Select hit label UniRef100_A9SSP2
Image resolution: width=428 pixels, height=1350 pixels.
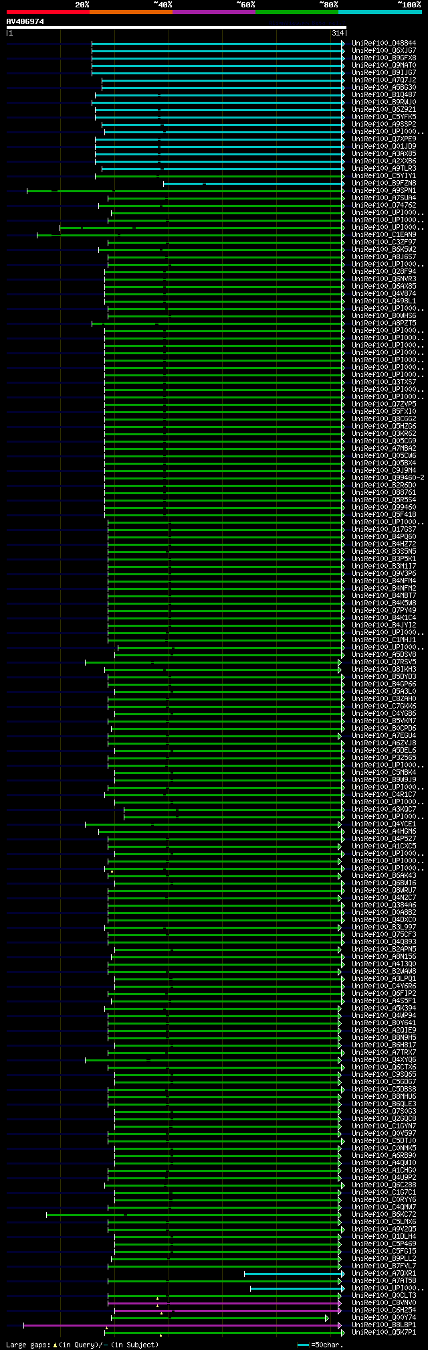(384, 124)
